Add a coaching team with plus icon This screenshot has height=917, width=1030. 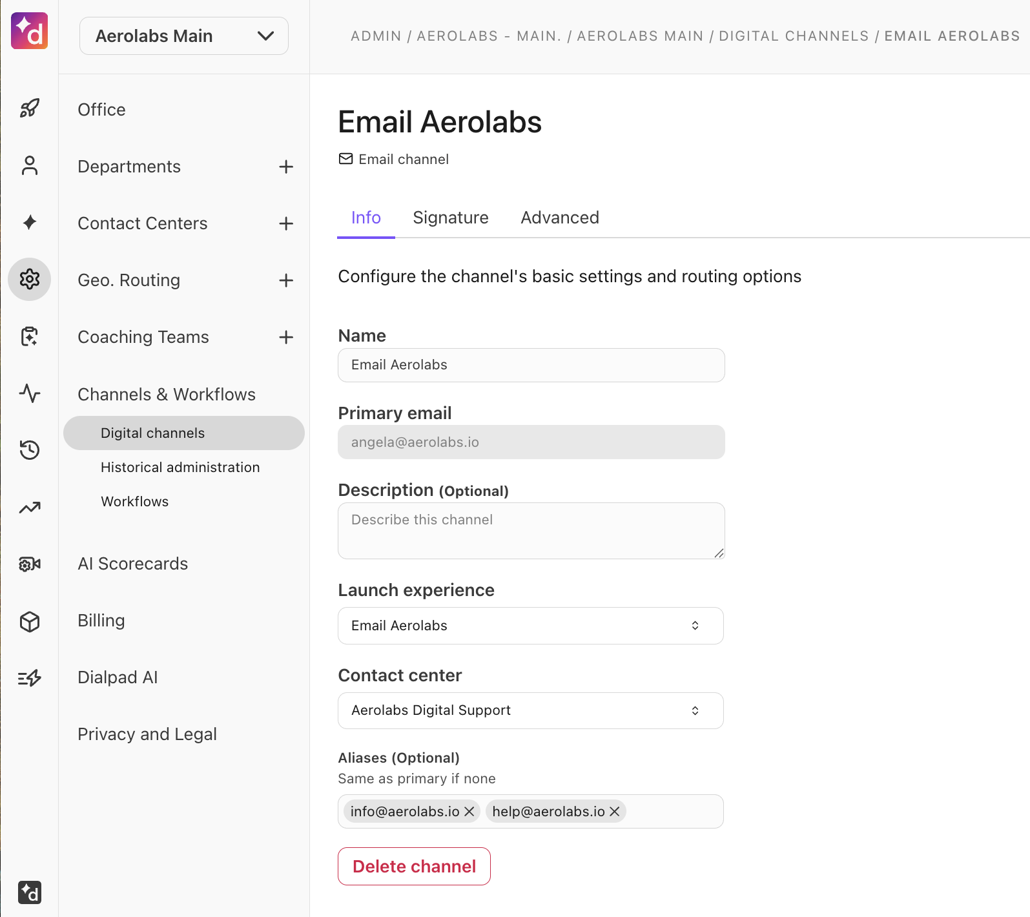coord(286,337)
